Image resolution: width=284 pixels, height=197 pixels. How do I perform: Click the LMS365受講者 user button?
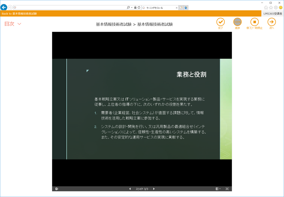(x=272, y=14)
